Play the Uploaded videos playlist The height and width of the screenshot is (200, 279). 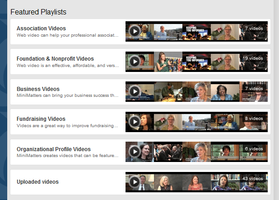[x=135, y=182]
